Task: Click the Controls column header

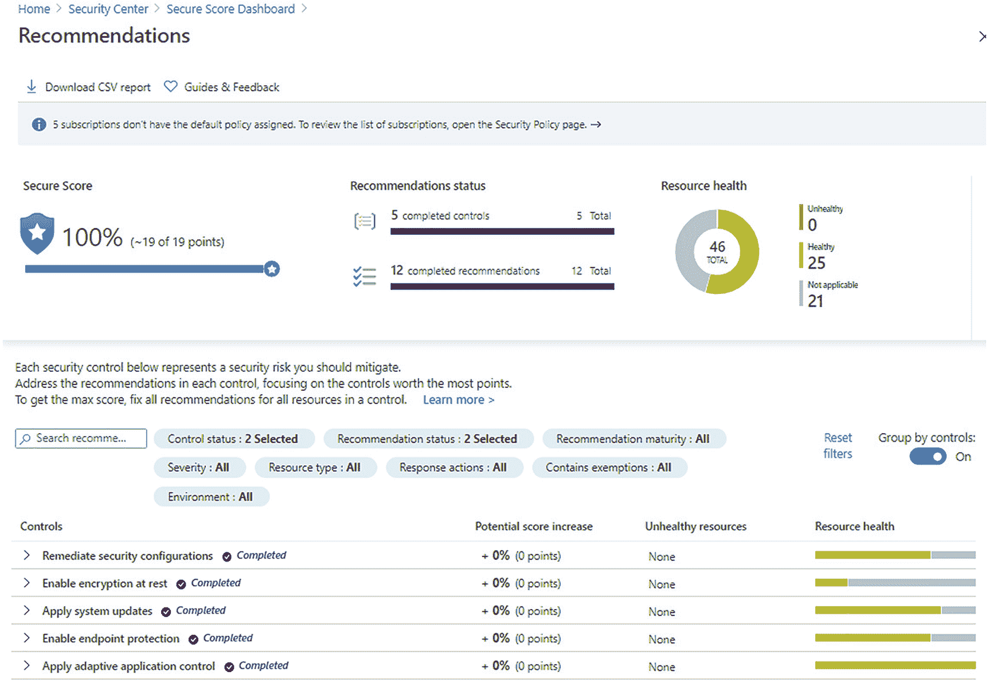Action: click(x=41, y=527)
